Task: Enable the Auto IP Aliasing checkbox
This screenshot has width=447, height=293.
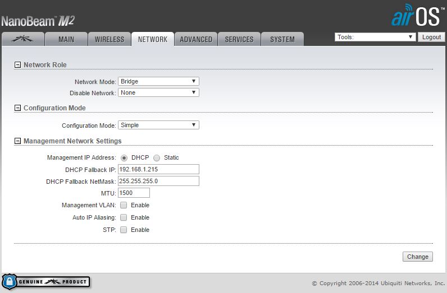Action: coord(124,217)
